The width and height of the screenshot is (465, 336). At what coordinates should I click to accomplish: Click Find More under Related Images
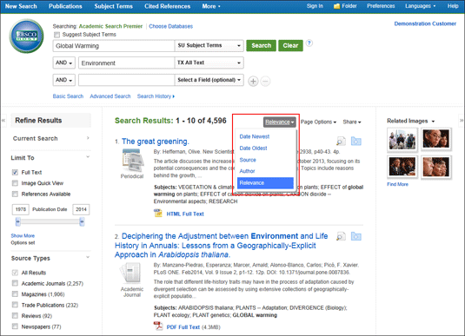tap(397, 184)
